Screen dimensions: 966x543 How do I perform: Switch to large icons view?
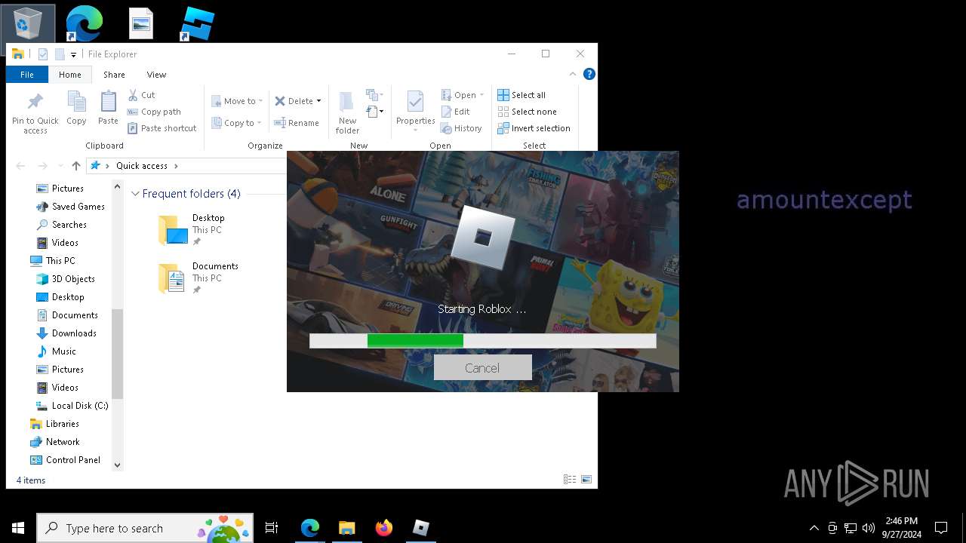[x=586, y=480]
